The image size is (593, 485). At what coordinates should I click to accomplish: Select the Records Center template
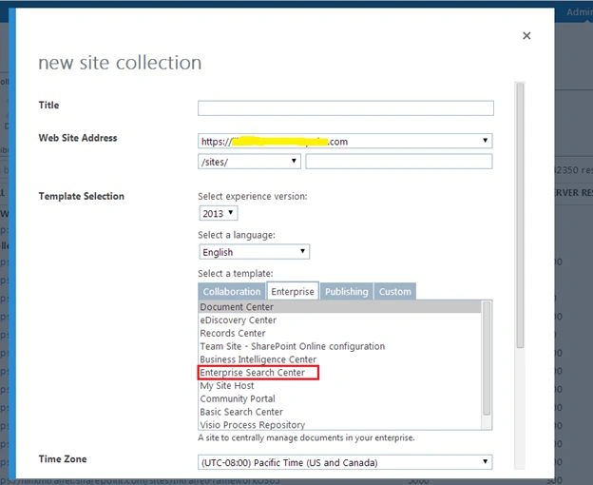coord(339,333)
